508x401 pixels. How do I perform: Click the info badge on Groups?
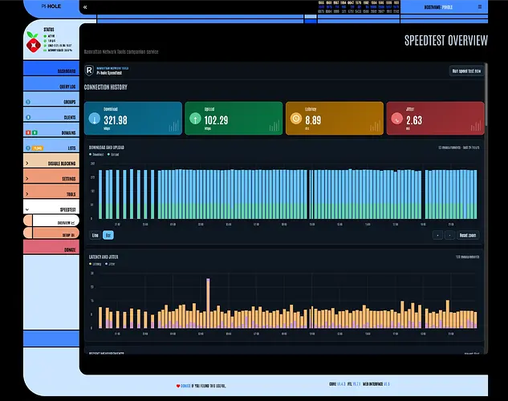[x=28, y=102]
